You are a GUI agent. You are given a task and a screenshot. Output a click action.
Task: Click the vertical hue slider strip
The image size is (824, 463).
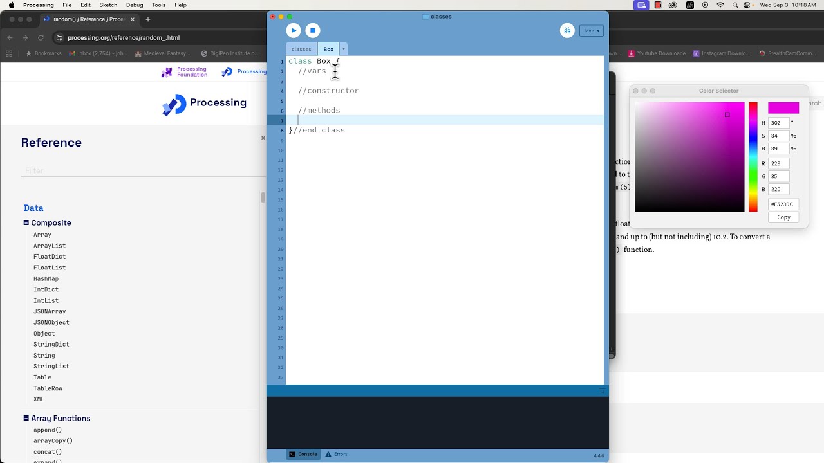(x=753, y=156)
